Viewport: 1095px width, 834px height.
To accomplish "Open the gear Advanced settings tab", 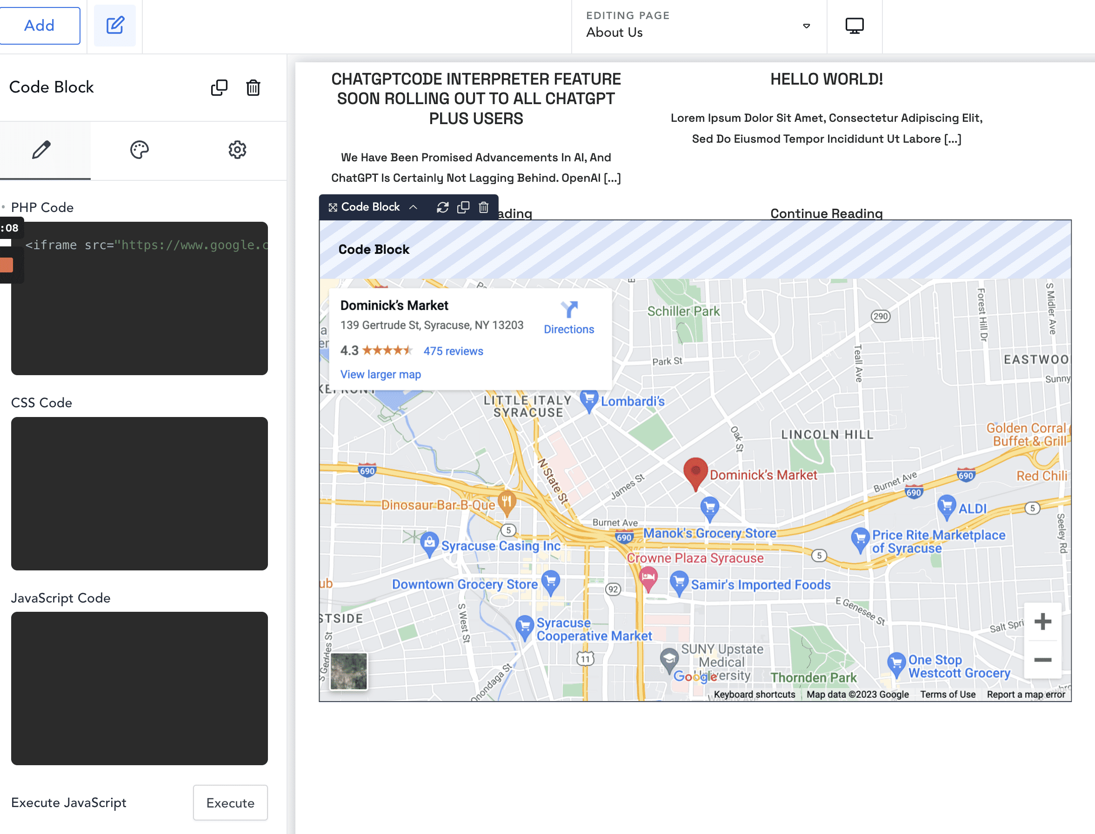I will click(237, 150).
